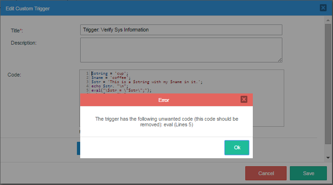333x185 pixels.
Task: Click the Edit Custom Trigger title text
Action: pyautogui.click(x=28, y=8)
